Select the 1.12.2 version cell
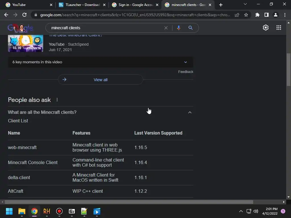The image size is (291, 218). click(x=141, y=191)
